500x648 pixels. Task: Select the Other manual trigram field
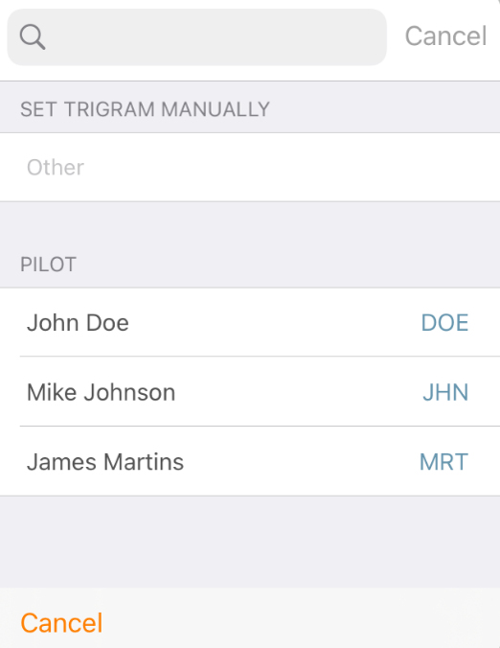pos(250,168)
